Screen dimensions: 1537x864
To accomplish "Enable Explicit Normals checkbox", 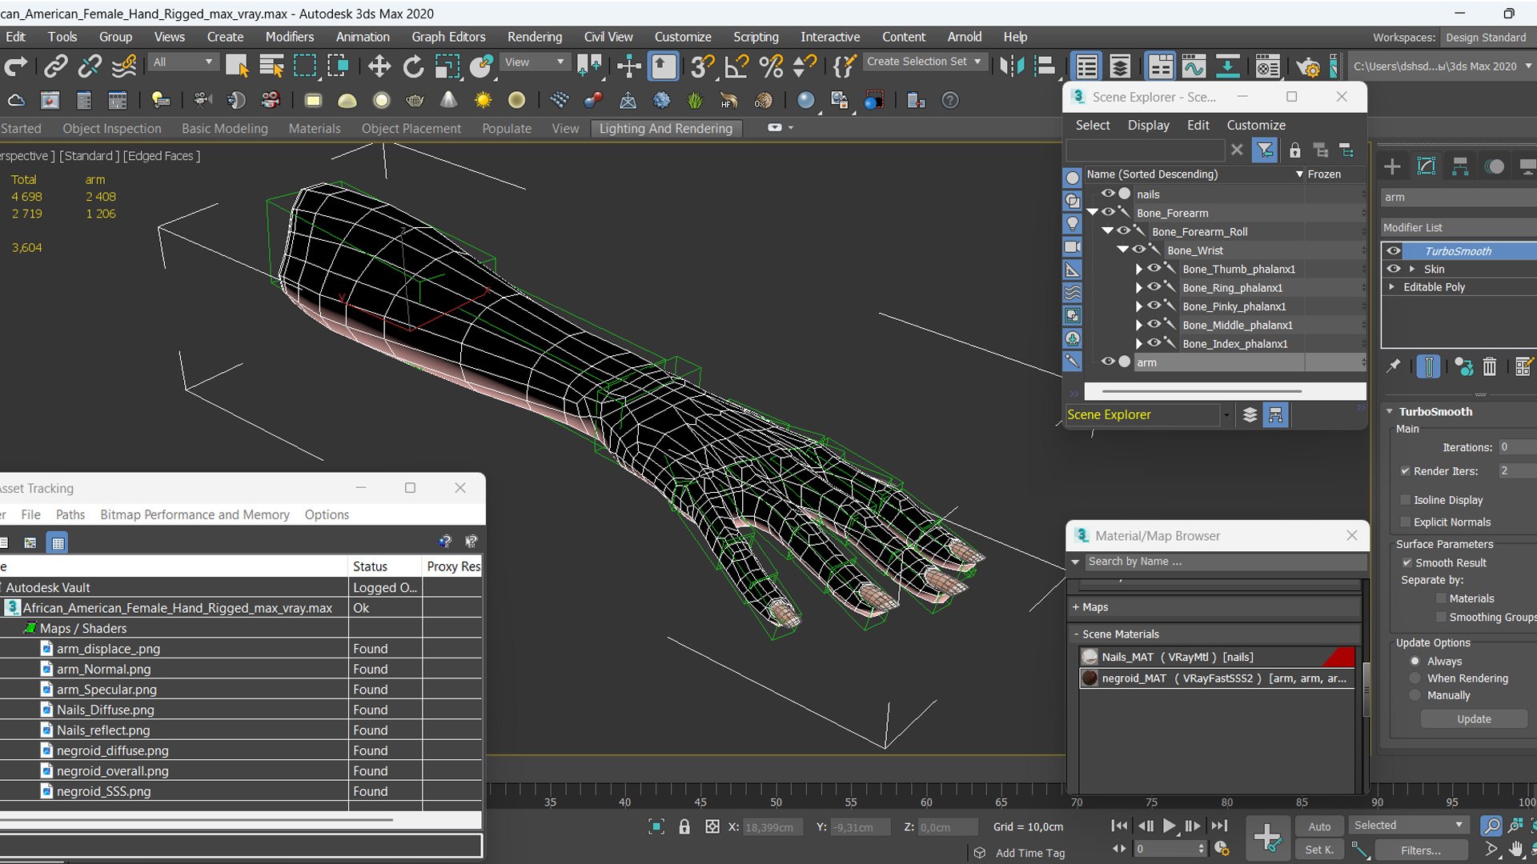I will pos(1405,522).
